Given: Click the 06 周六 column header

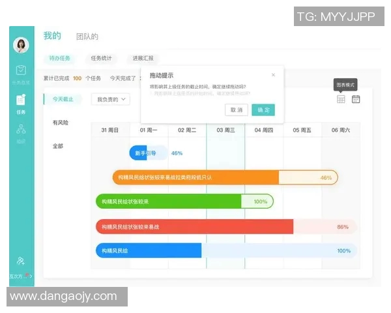Looking at the screenshot, I should pos(341,130).
